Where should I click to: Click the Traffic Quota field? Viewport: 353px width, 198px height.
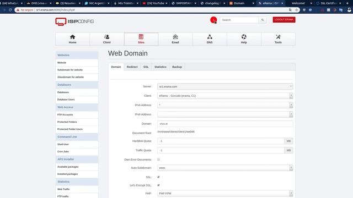point(221,150)
